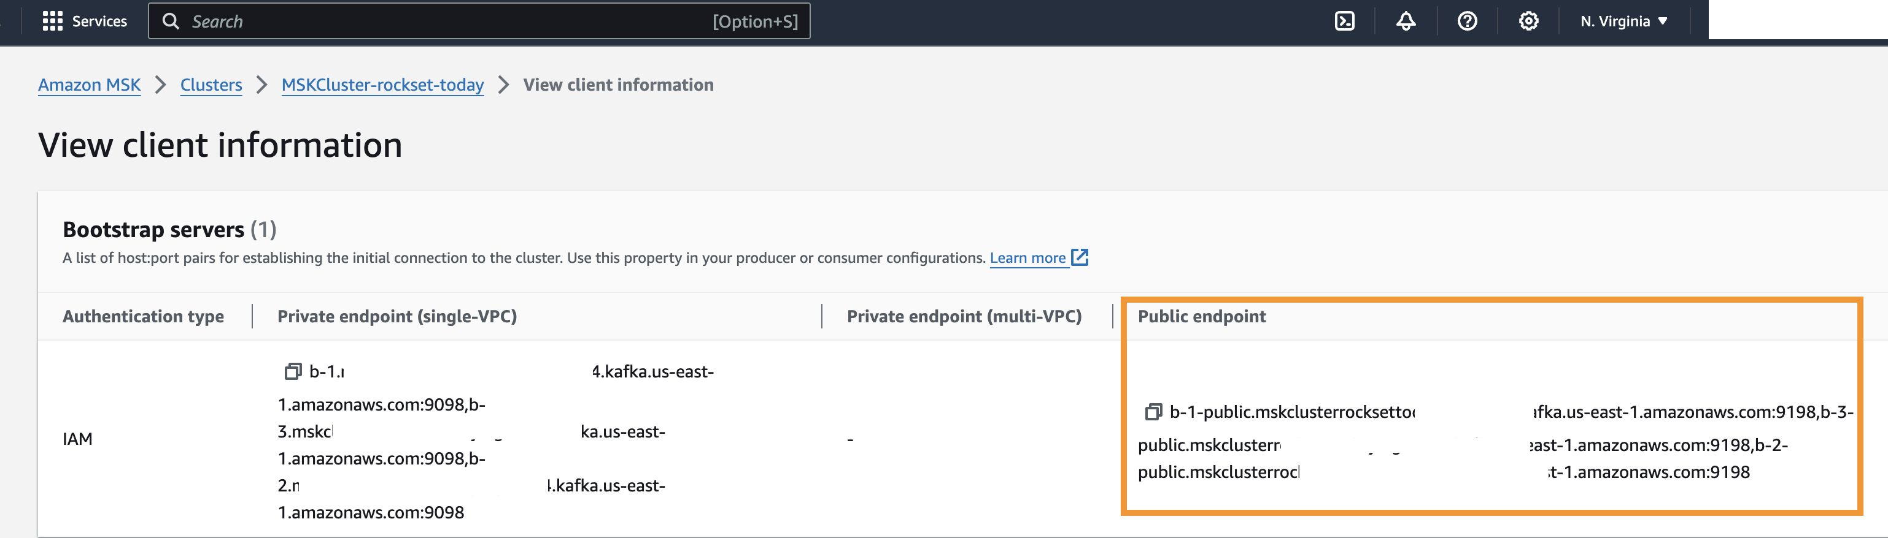Focus the top Search input field

click(479, 21)
